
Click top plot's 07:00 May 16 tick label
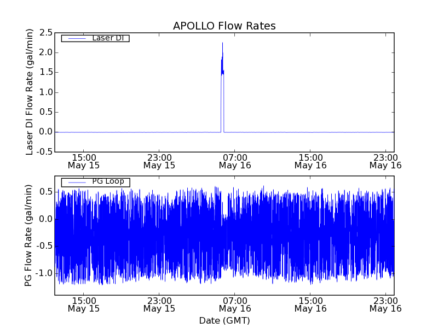coord(235,161)
